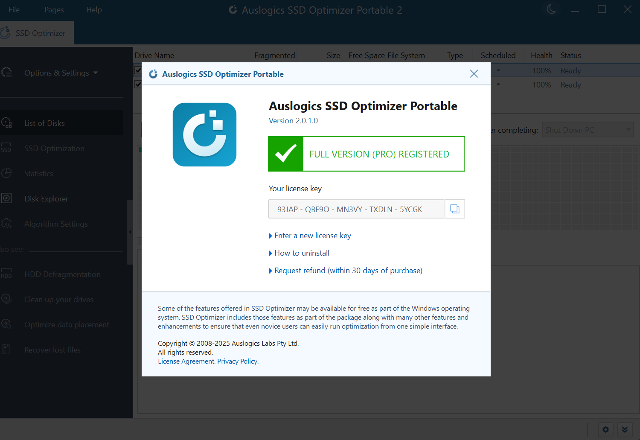640x440 pixels.
Task: Open Optimize data placement link
Action: pyautogui.click(x=67, y=324)
